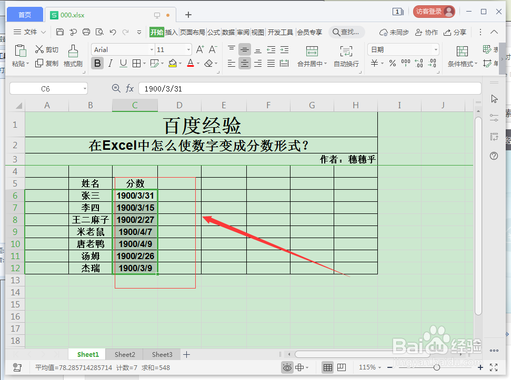This screenshot has width=511, height=380.
Task: Switch to page break preview icon
Action: click(x=341, y=367)
